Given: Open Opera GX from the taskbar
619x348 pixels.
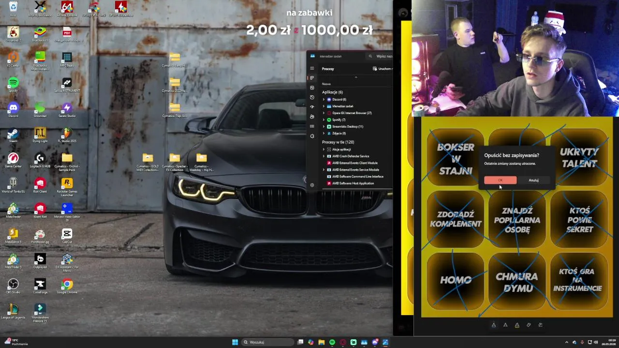Looking at the screenshot, I should point(343,342).
